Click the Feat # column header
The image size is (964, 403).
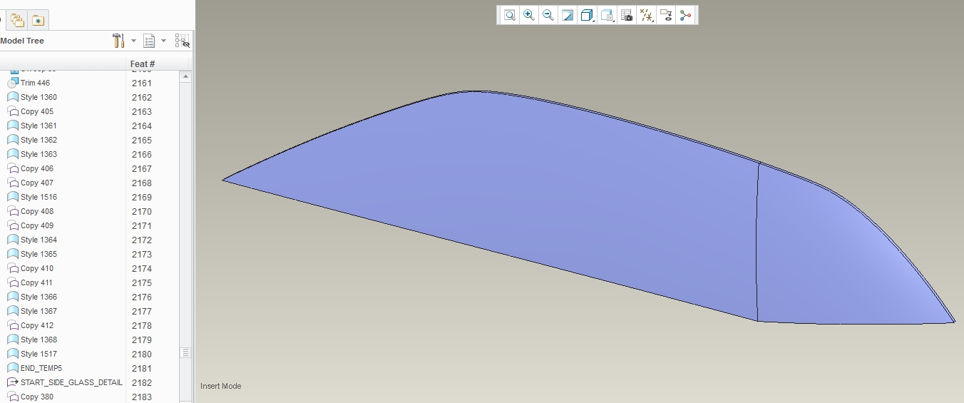[143, 63]
